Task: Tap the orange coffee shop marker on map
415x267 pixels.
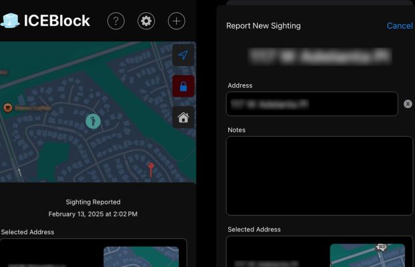Action: pos(8,107)
